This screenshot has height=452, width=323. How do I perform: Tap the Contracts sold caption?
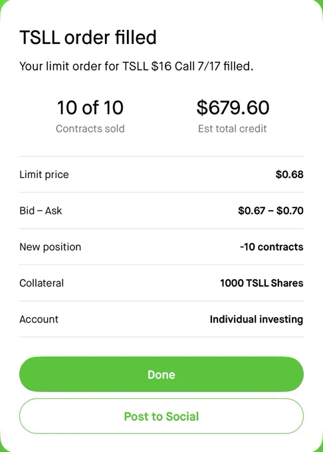click(x=90, y=128)
